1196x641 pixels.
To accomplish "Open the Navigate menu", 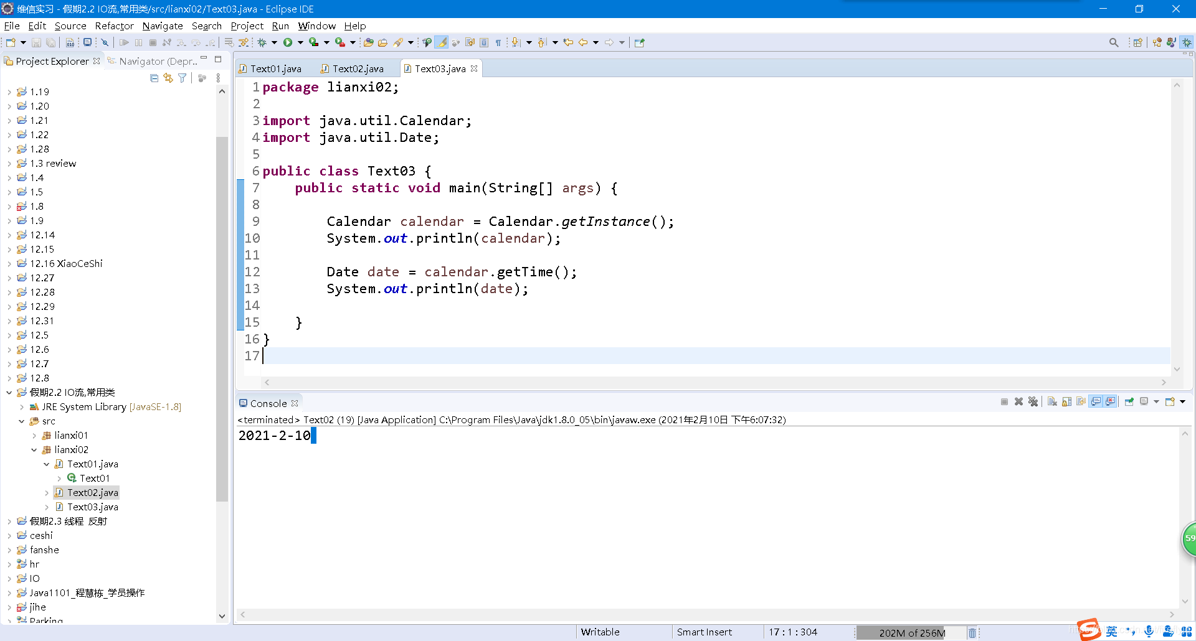I will point(163,26).
